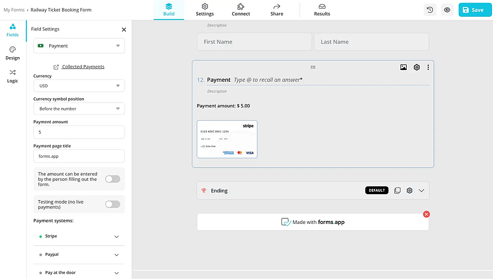Screen dimensions: 493x279
Task: Select the Stripe card thumbnail
Action: click(x=227, y=139)
